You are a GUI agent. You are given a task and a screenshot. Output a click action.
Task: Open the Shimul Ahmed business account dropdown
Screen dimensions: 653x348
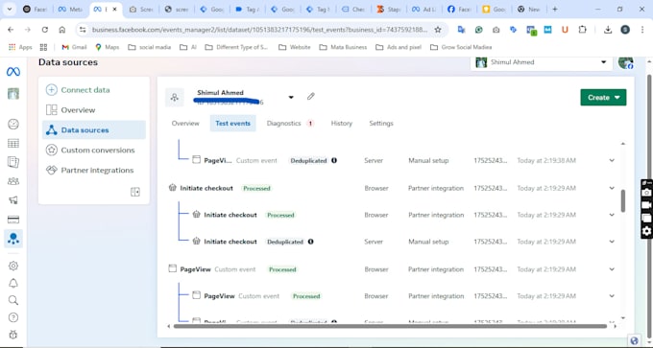(x=541, y=62)
